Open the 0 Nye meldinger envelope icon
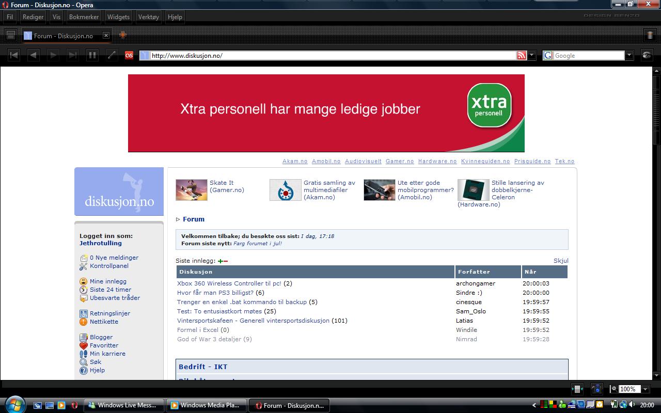The width and height of the screenshot is (661, 413). (84, 258)
